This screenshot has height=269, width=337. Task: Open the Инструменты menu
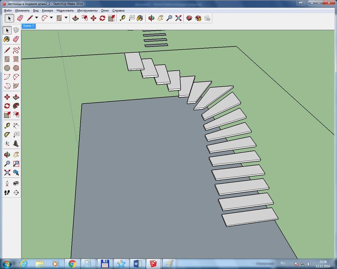click(87, 10)
